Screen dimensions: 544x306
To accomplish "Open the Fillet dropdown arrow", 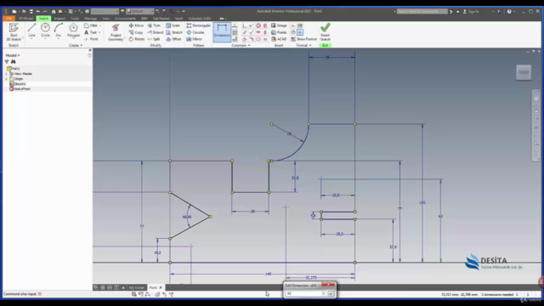I will click(x=100, y=25).
